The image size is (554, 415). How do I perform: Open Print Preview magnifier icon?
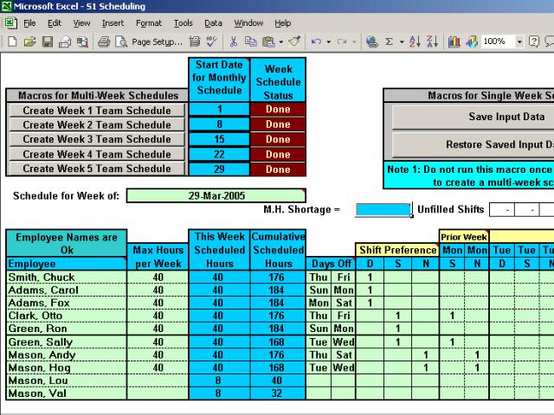pos(121,41)
